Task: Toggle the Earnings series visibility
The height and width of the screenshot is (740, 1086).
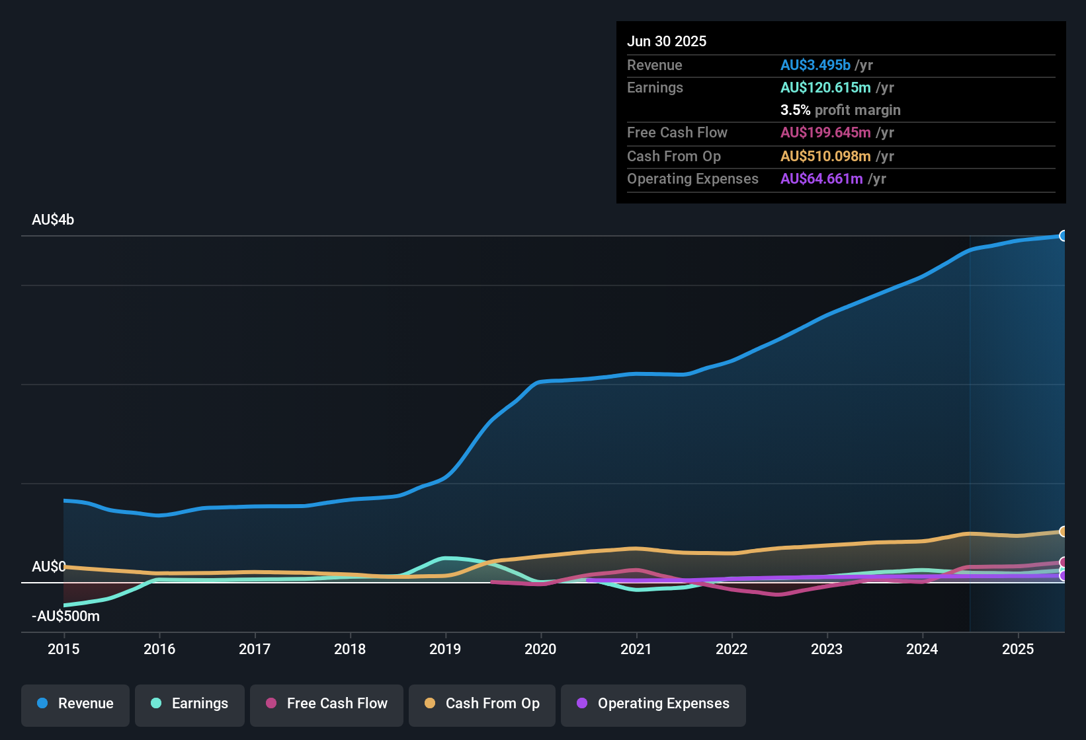Action: 189,704
